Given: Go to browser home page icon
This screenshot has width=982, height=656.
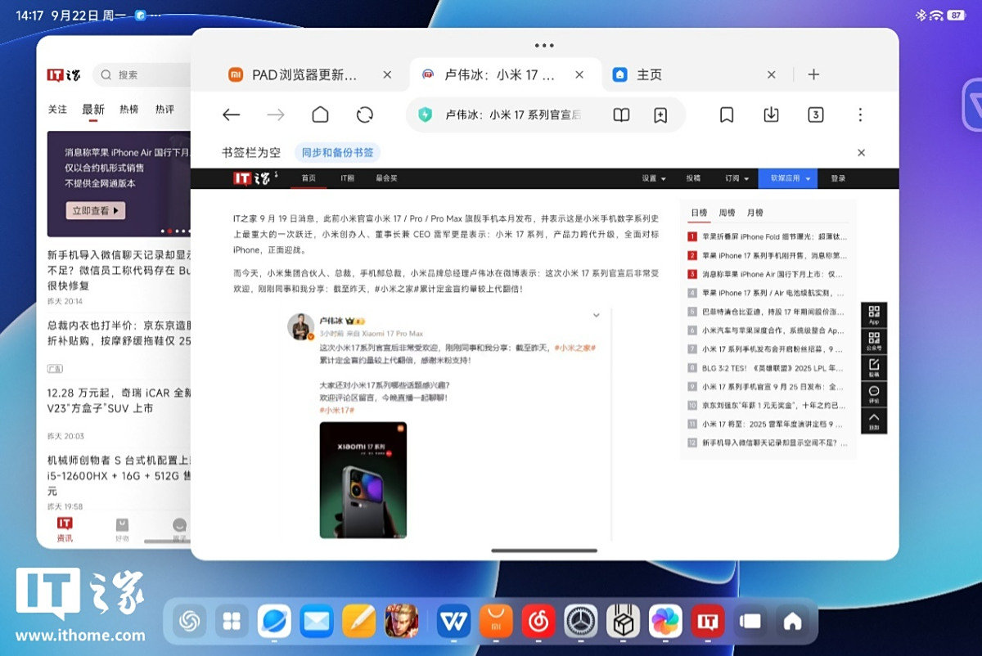Looking at the screenshot, I should [x=320, y=115].
